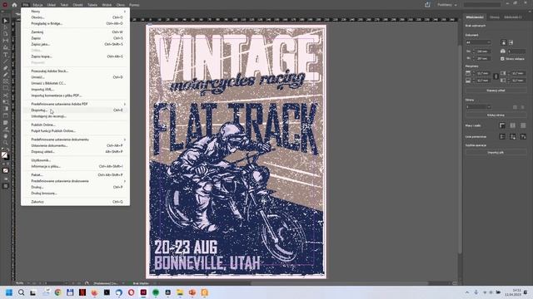533x299 pixels.
Task: Click the Share icon at top right
Action: click(427, 5)
